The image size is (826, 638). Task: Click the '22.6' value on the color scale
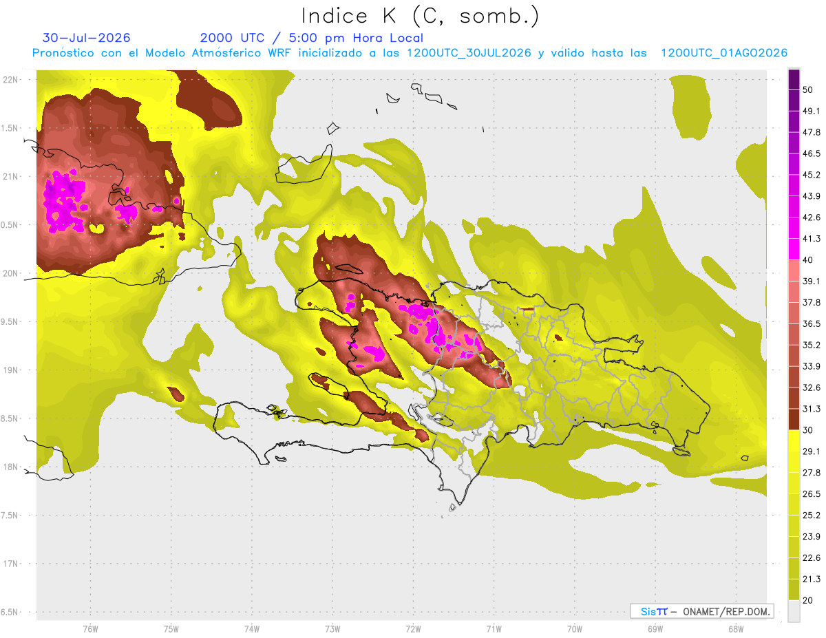tap(811, 557)
